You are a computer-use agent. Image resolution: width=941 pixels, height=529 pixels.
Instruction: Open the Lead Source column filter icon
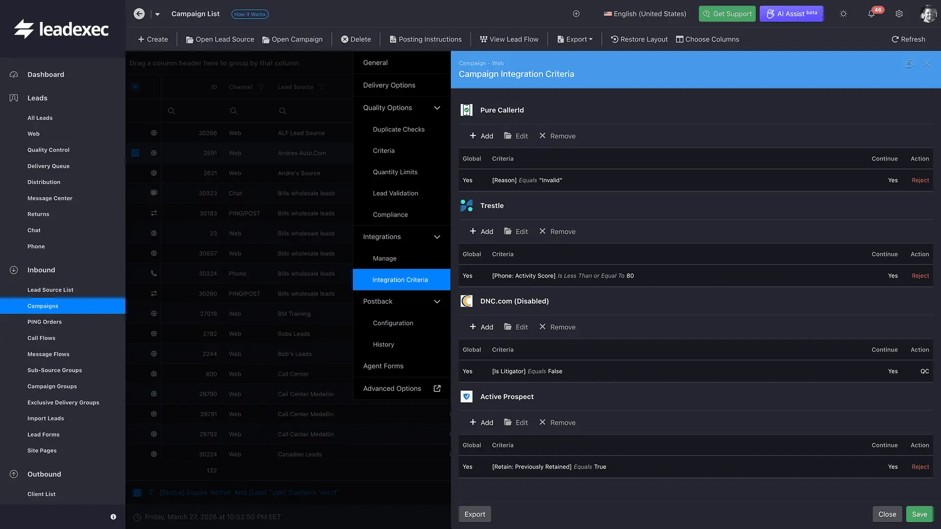pos(322,87)
